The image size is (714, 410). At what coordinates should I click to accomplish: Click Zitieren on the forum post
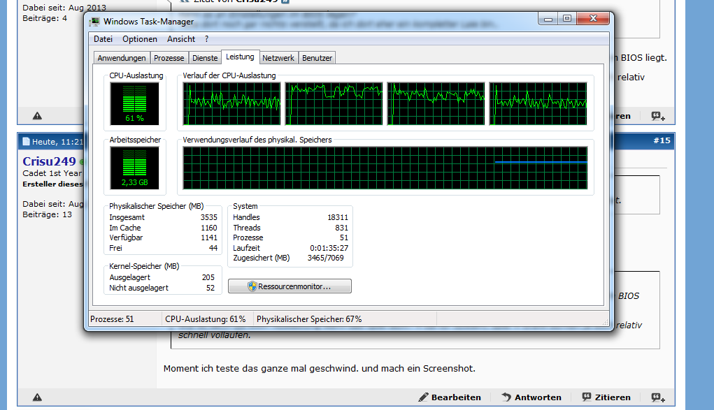[606, 397]
